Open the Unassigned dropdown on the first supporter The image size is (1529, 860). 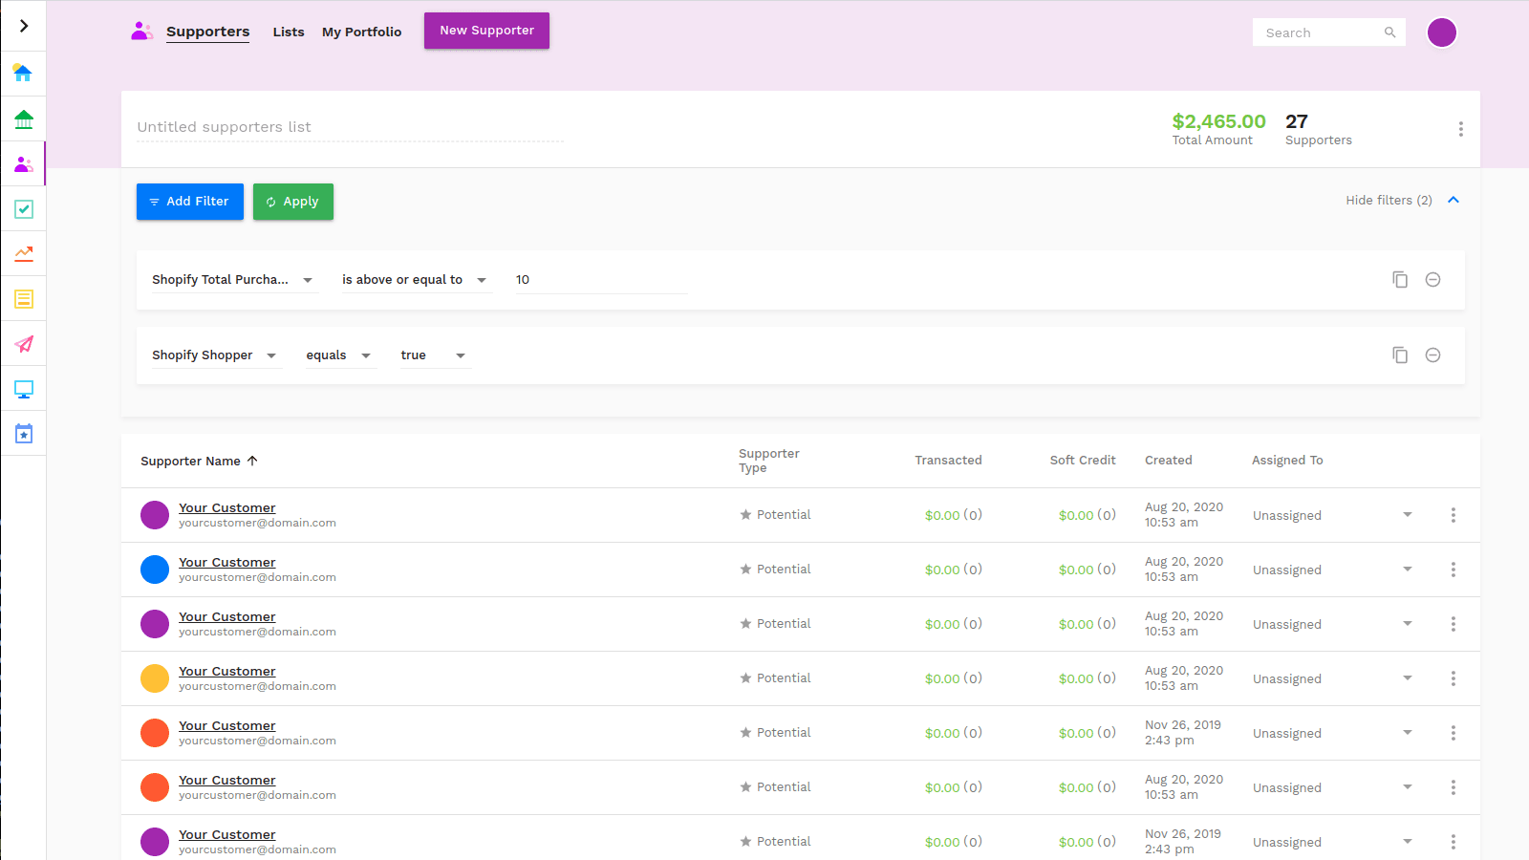1407,514
